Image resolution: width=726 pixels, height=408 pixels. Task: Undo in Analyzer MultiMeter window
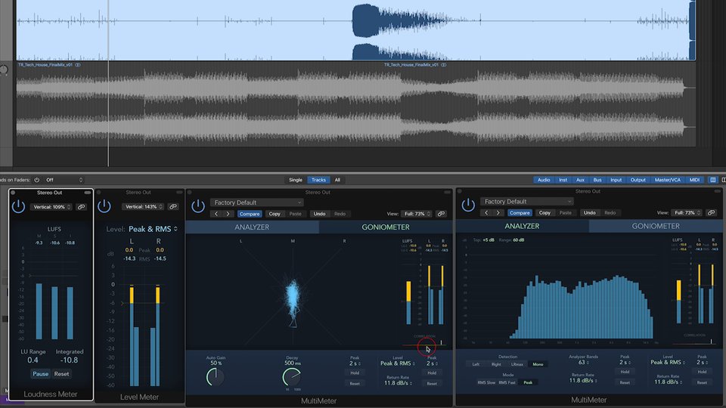[x=589, y=213]
